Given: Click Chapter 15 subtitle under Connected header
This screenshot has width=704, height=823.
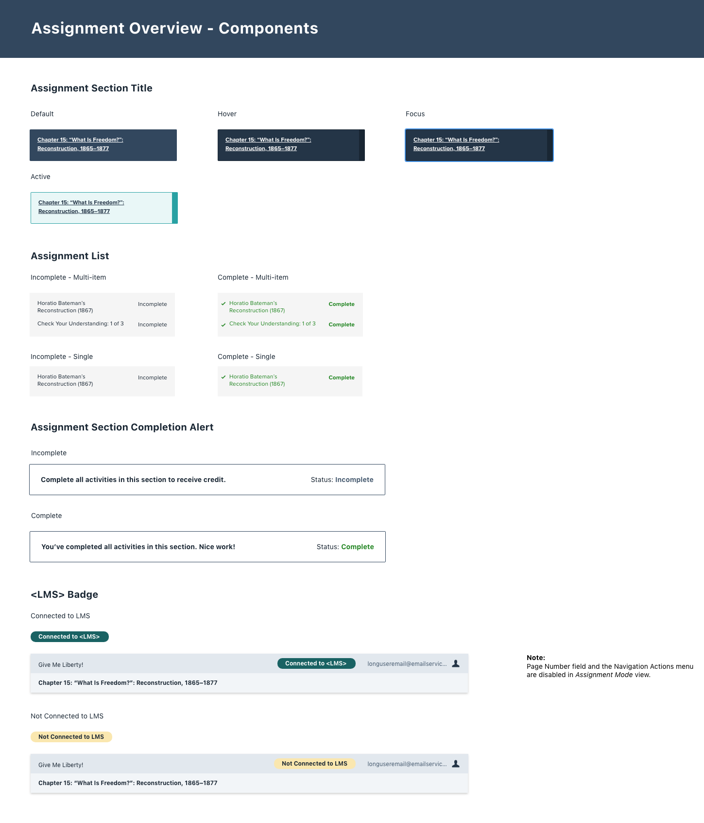Looking at the screenshot, I should 128,683.
